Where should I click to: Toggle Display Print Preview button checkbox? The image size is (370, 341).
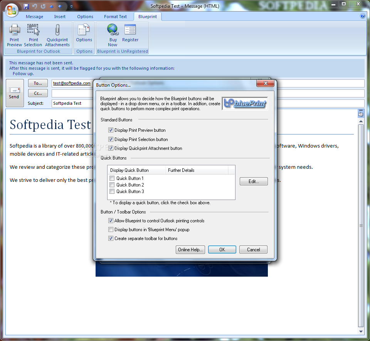111,130
